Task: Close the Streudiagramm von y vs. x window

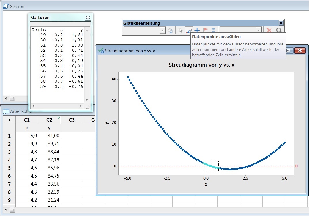Action: tap(300, 51)
